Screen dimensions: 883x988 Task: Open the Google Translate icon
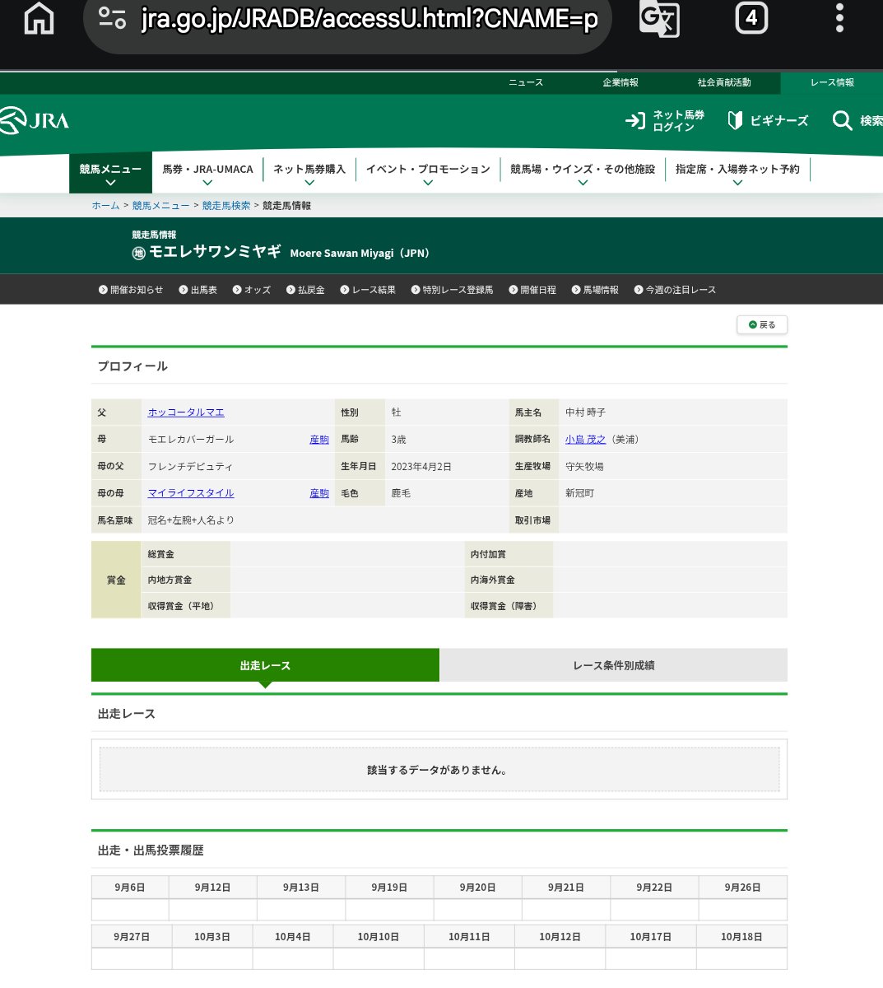tap(659, 18)
